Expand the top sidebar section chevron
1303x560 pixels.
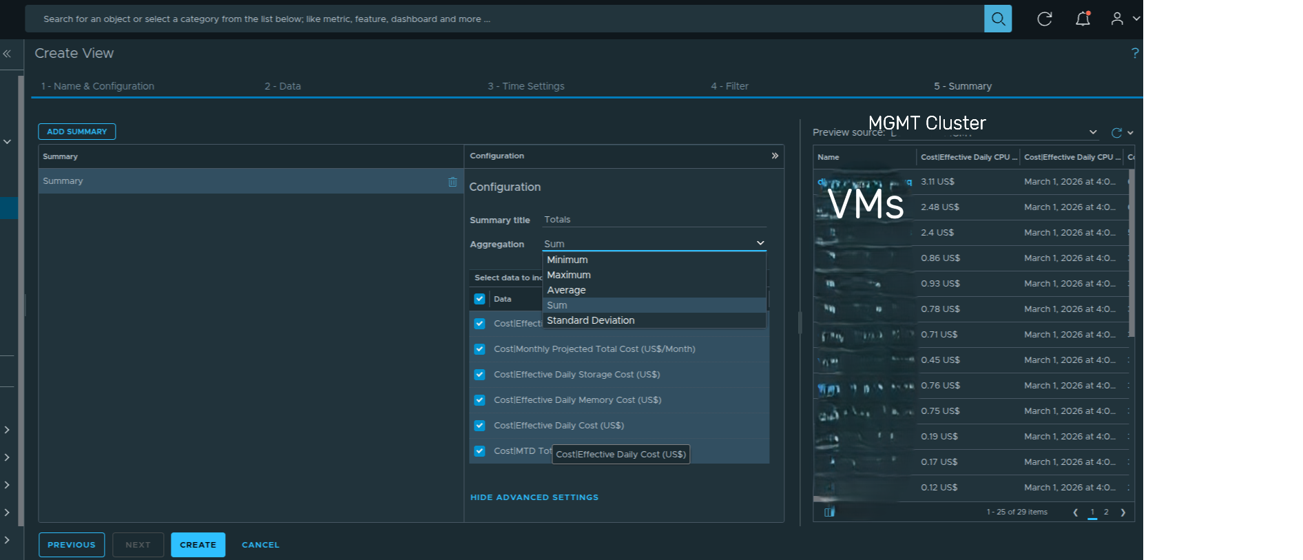[7, 142]
